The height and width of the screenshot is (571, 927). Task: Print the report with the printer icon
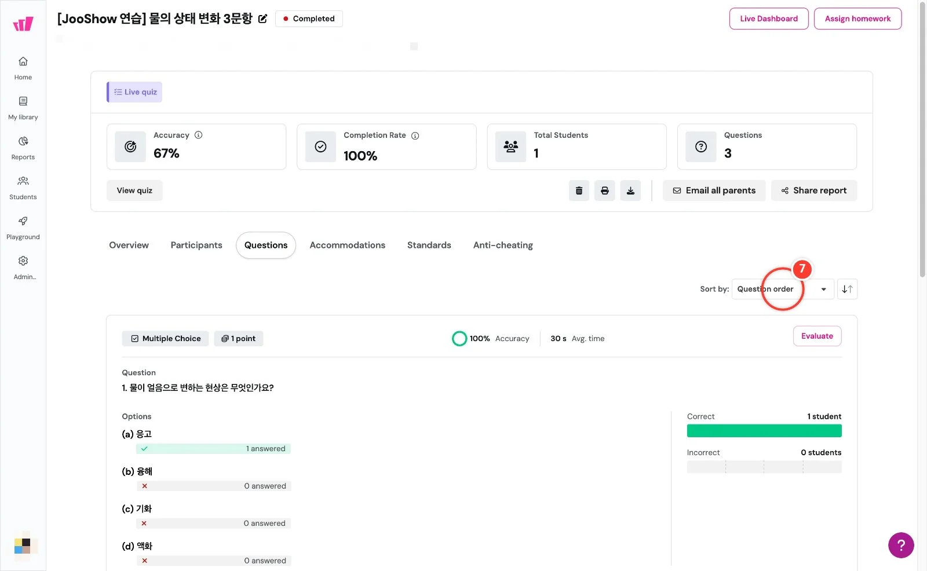tap(605, 191)
